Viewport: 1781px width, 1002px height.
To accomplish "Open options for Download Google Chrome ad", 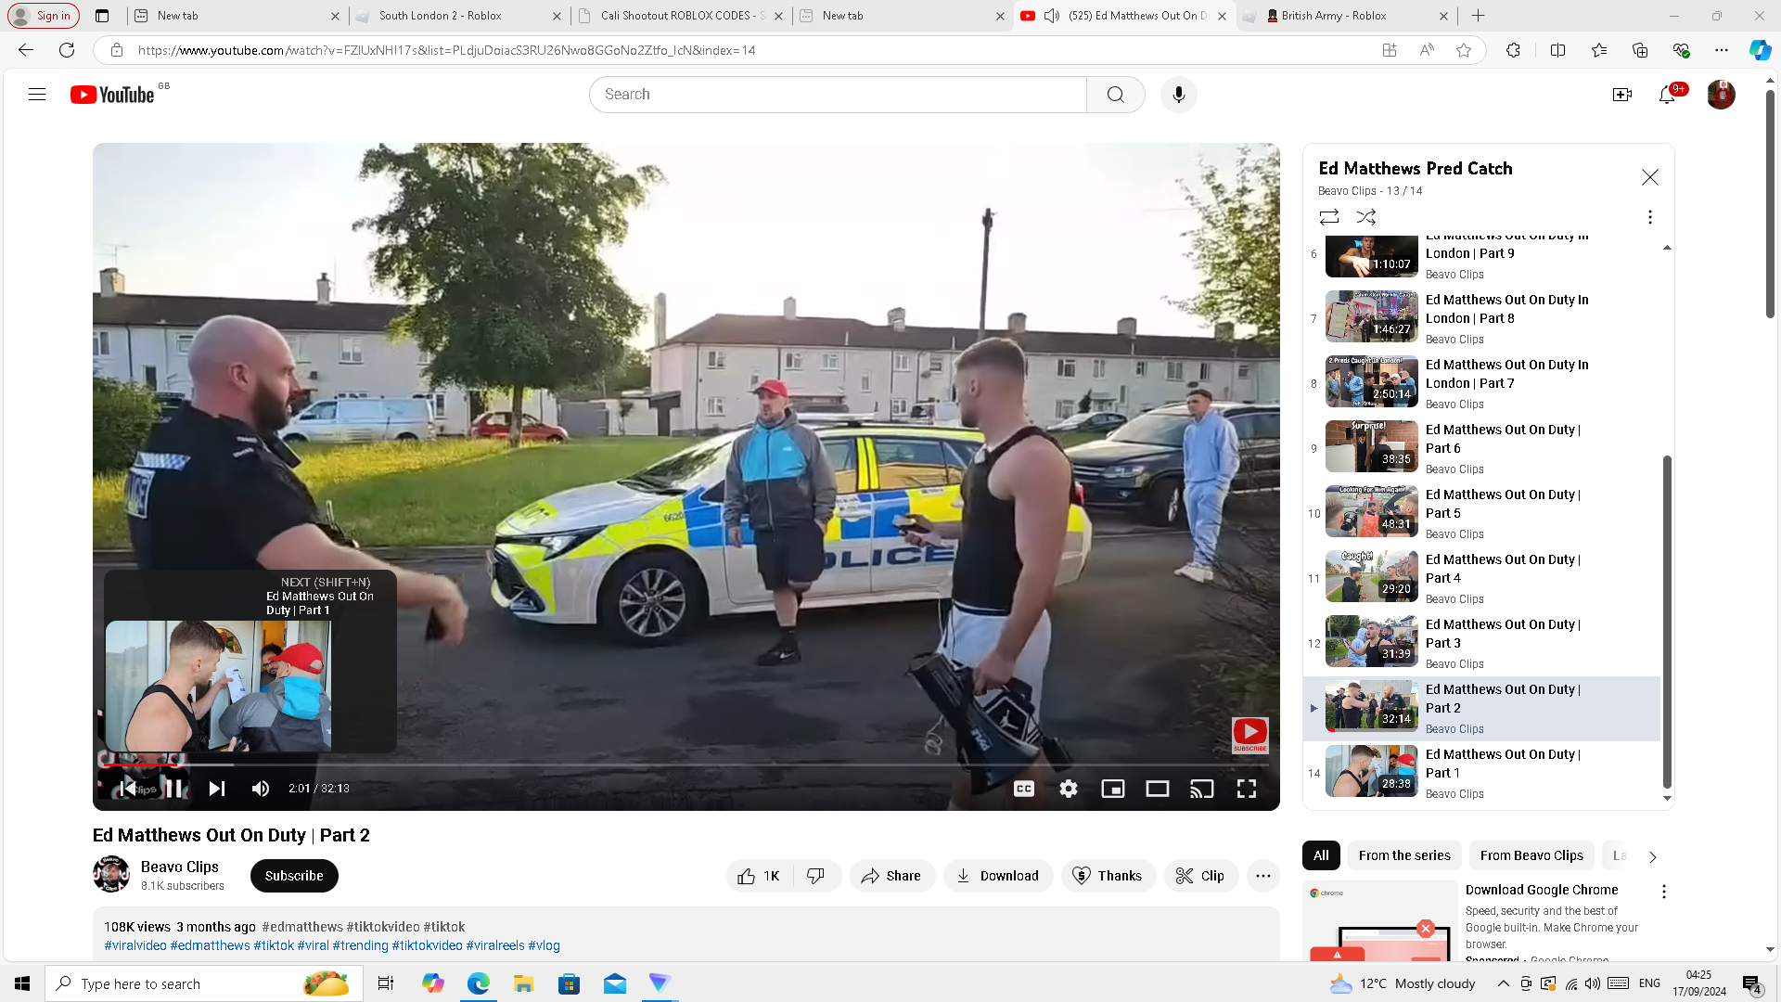I will [1664, 892].
